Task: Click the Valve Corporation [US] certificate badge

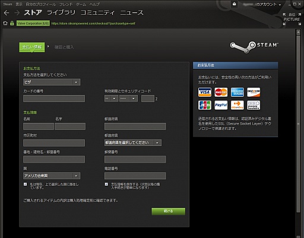Action: pos(33,23)
